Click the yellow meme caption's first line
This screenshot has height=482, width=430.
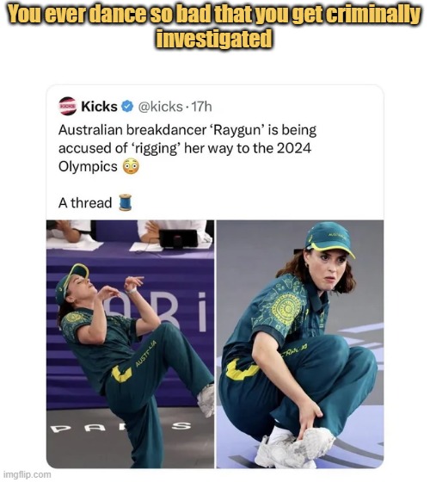pos(214,14)
